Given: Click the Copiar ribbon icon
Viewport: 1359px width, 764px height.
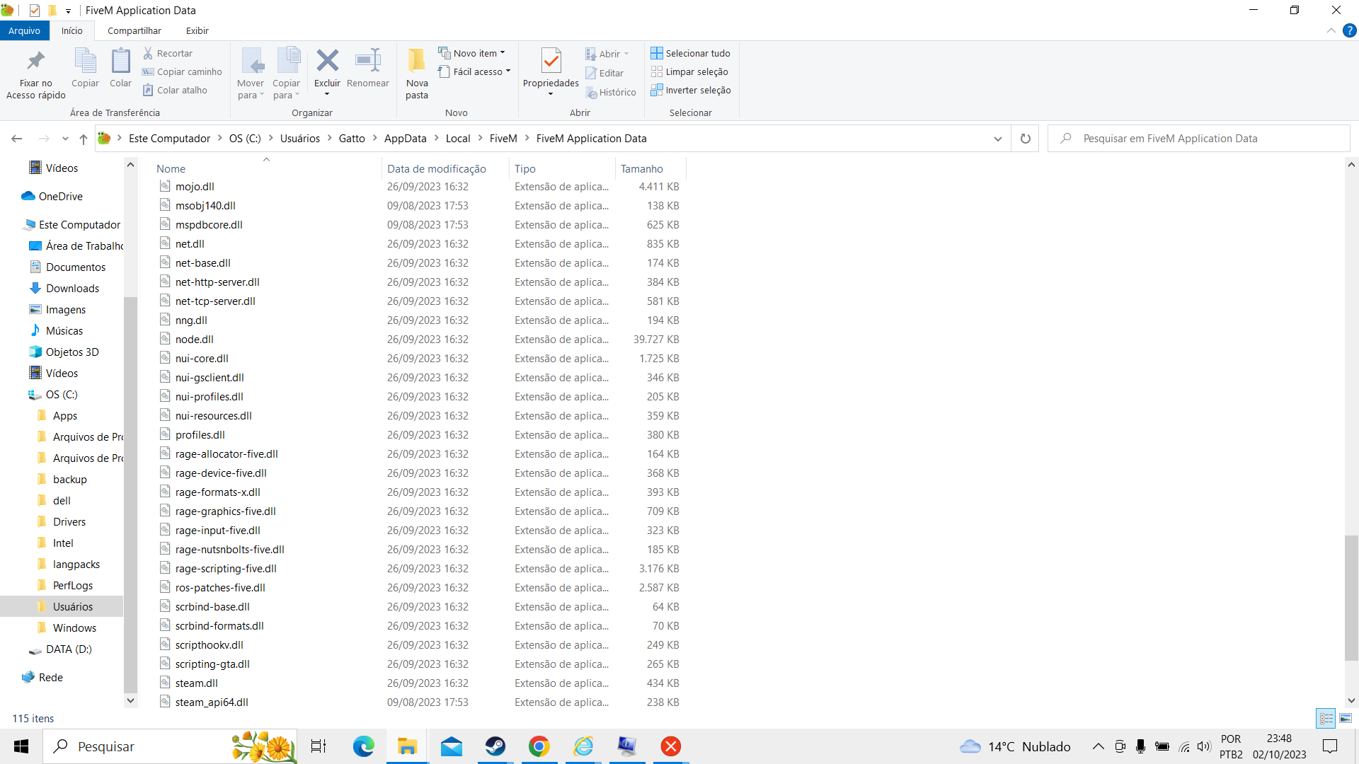Looking at the screenshot, I should [85, 62].
